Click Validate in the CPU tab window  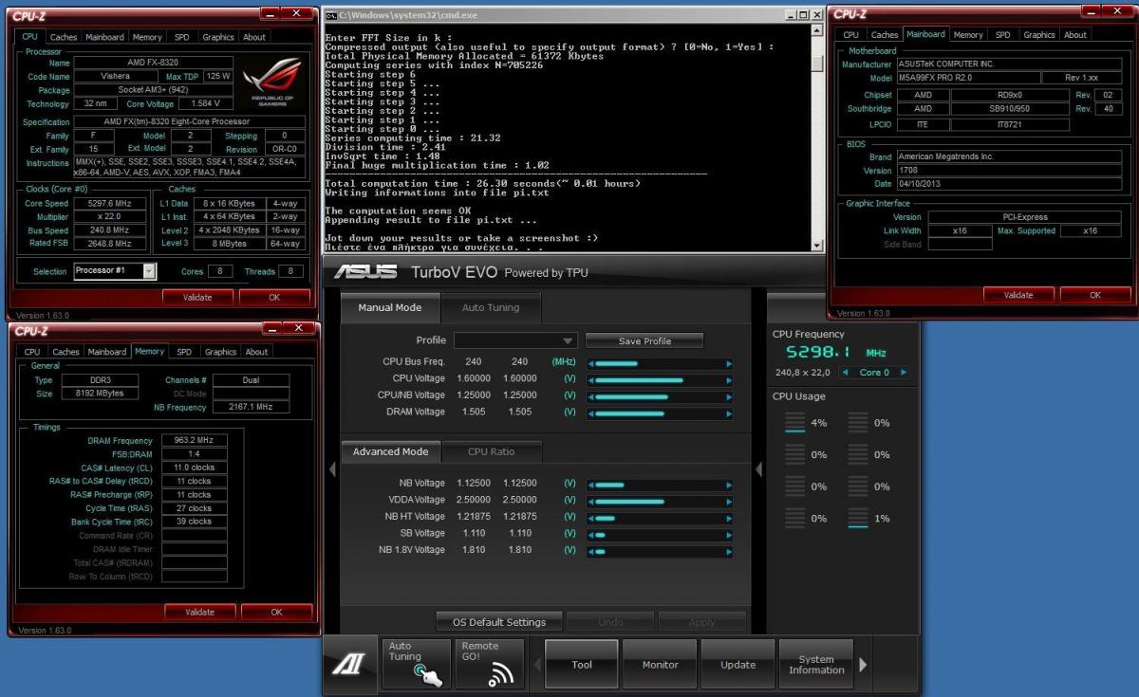(x=198, y=297)
